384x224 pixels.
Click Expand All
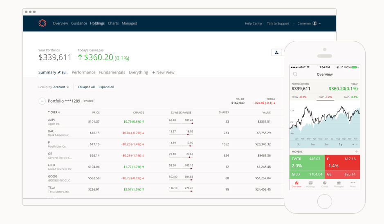coord(106,87)
